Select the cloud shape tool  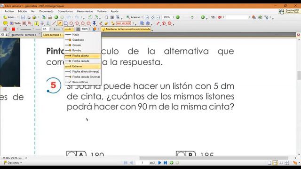88,23
